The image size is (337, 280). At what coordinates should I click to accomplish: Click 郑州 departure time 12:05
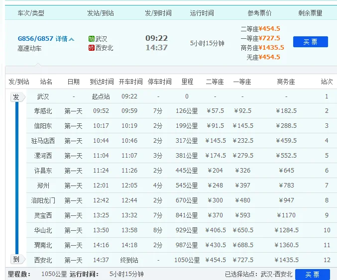(129, 186)
